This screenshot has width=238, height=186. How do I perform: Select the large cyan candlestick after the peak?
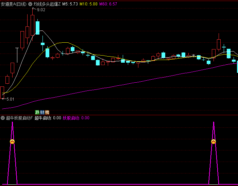37,28
